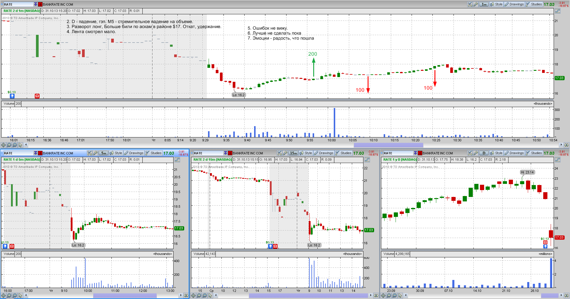
Task: Open the Studies menu on the 1m chart
Action: click(x=534, y=4)
